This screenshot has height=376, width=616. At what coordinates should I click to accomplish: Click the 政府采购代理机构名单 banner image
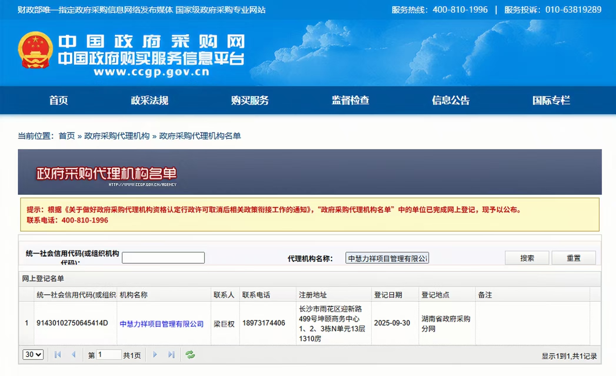310,172
